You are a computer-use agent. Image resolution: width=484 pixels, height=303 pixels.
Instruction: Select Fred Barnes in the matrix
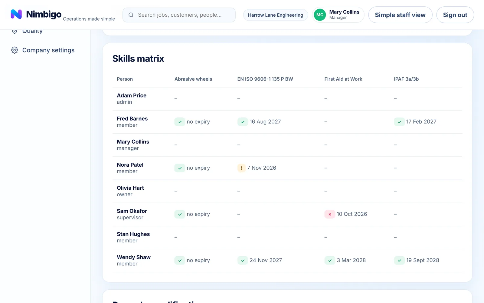132,118
